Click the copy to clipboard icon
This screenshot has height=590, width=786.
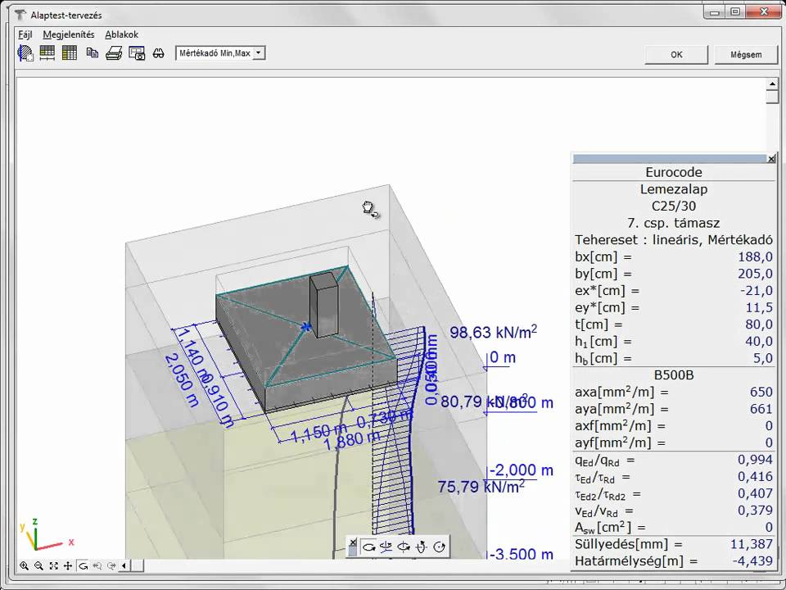click(x=93, y=52)
